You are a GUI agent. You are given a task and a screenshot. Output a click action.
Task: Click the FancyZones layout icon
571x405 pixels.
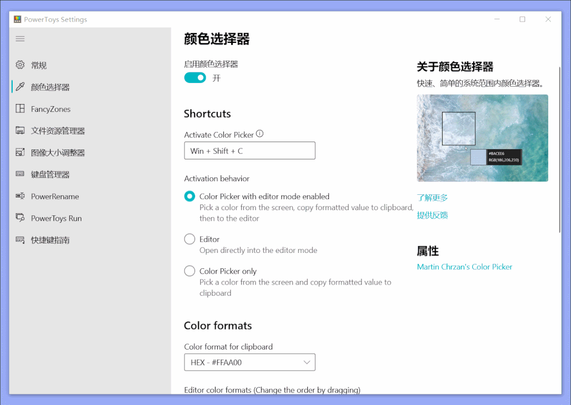click(x=20, y=109)
